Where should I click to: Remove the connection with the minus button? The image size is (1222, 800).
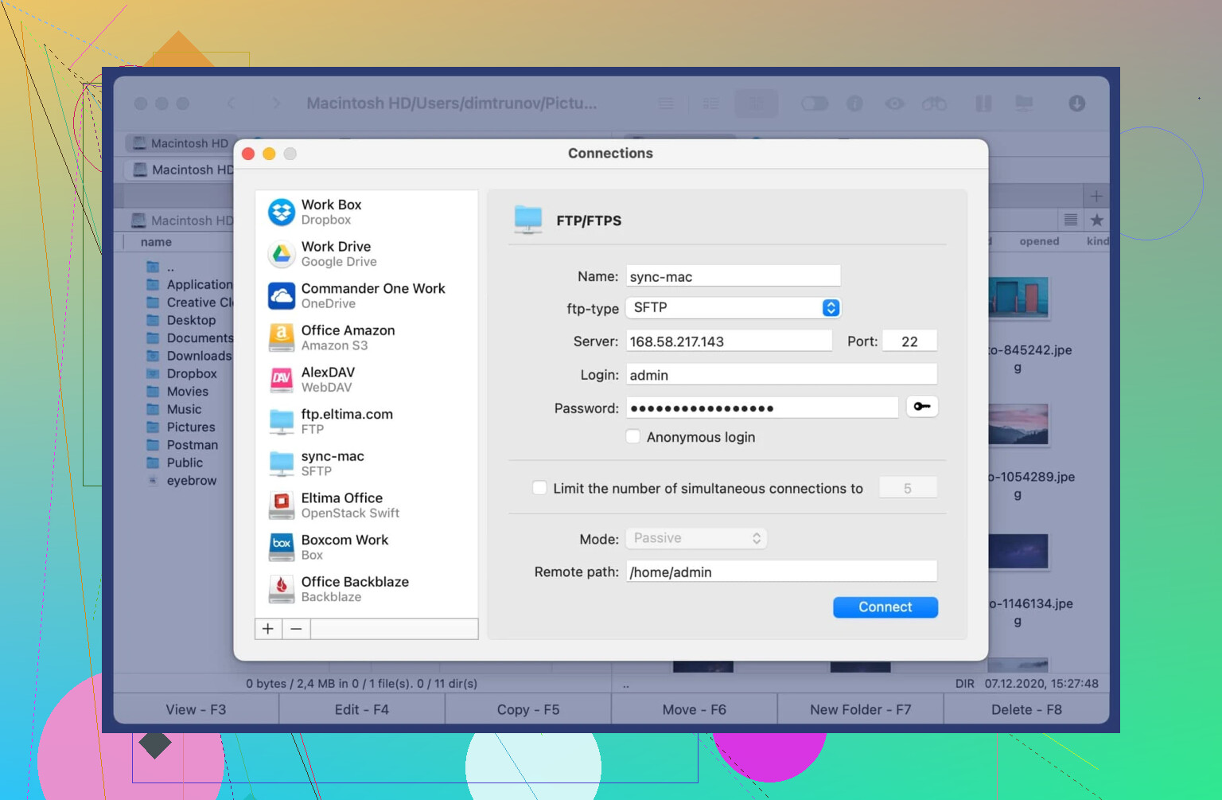tap(296, 629)
